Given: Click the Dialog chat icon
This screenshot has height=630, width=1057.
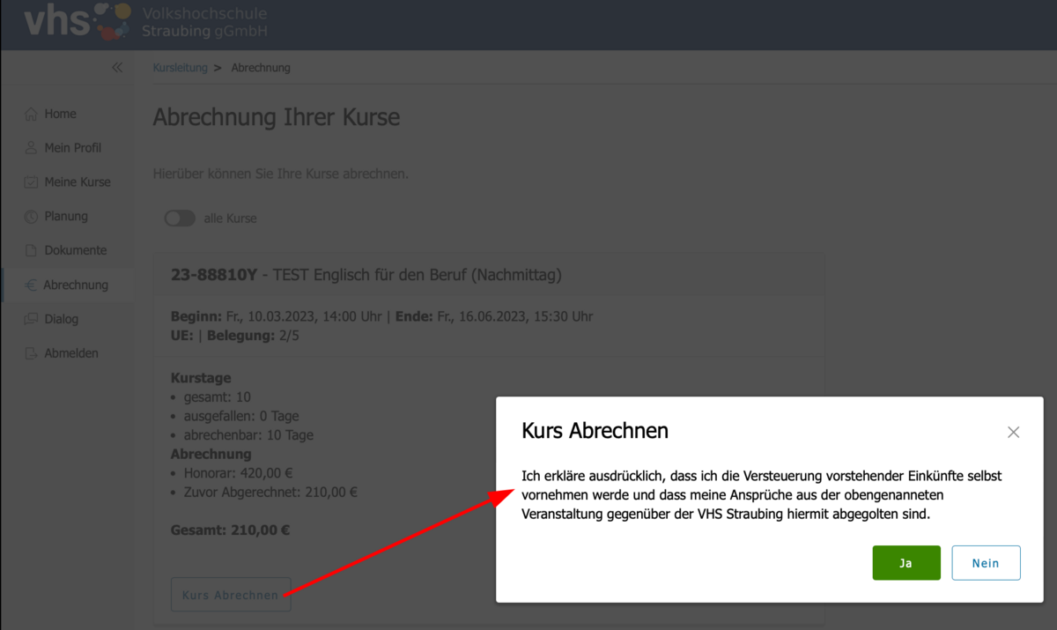Looking at the screenshot, I should pos(32,319).
